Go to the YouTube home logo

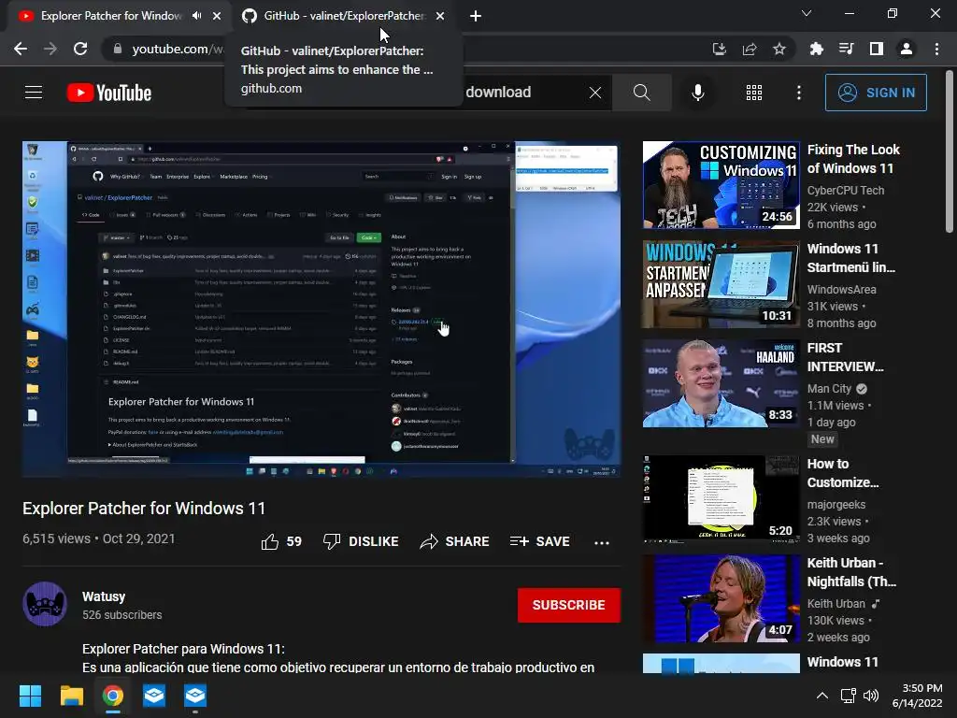[x=109, y=93]
